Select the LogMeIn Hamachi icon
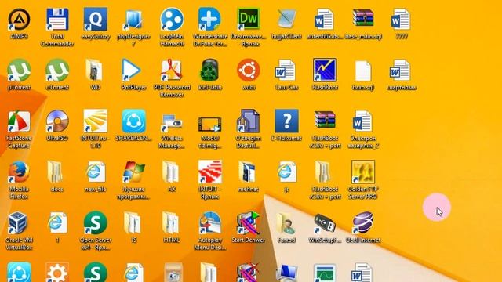 pos(172,20)
